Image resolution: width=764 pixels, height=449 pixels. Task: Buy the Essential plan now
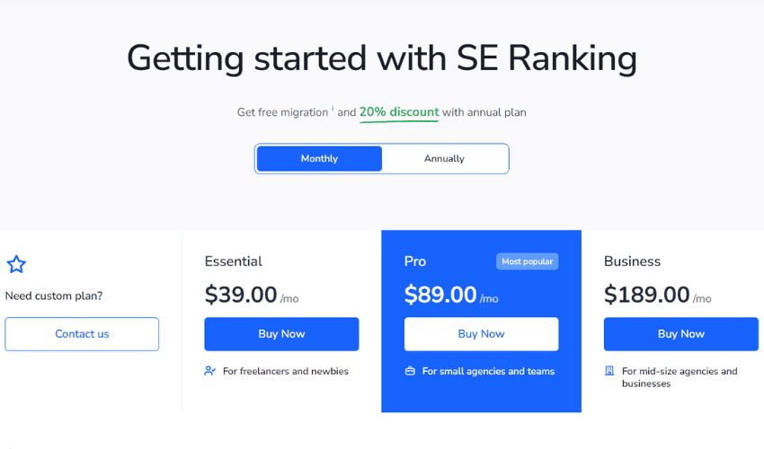281,334
